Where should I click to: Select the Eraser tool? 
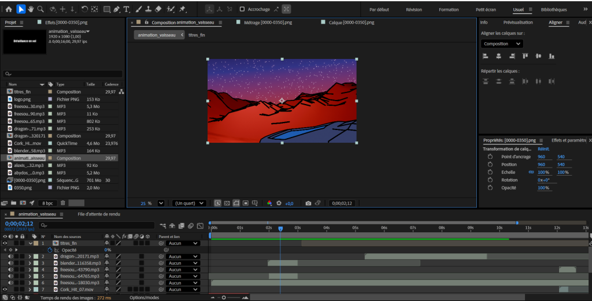pyautogui.click(x=159, y=9)
